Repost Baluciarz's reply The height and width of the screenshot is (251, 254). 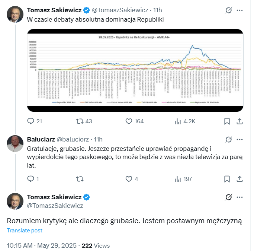click(x=80, y=179)
